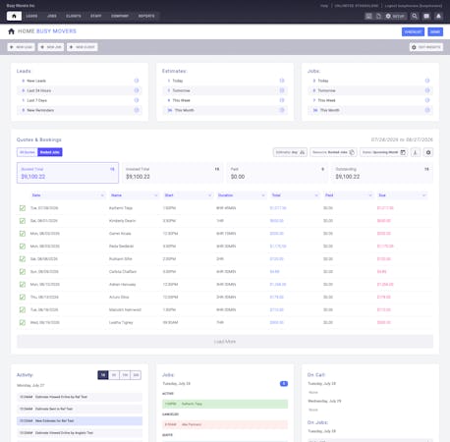Image resolution: width=450 pixels, height=442 pixels.
Task: Open the messages icon in top bar
Action: coord(426,16)
